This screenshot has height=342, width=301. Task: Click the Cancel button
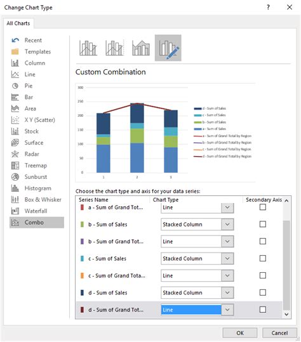(279, 333)
